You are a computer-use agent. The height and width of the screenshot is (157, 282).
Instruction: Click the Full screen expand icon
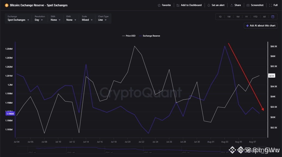pos(271,5)
